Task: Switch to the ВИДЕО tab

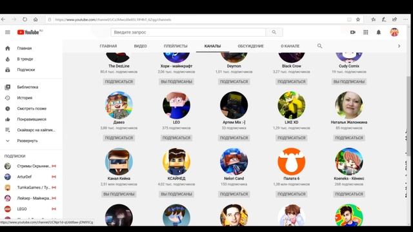Action: pyautogui.click(x=141, y=46)
